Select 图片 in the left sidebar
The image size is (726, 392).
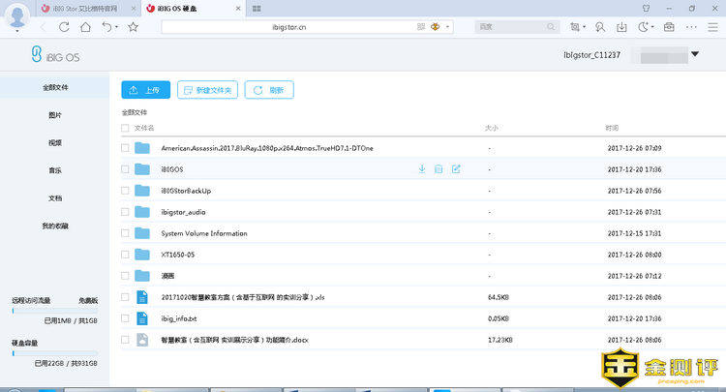(x=55, y=115)
